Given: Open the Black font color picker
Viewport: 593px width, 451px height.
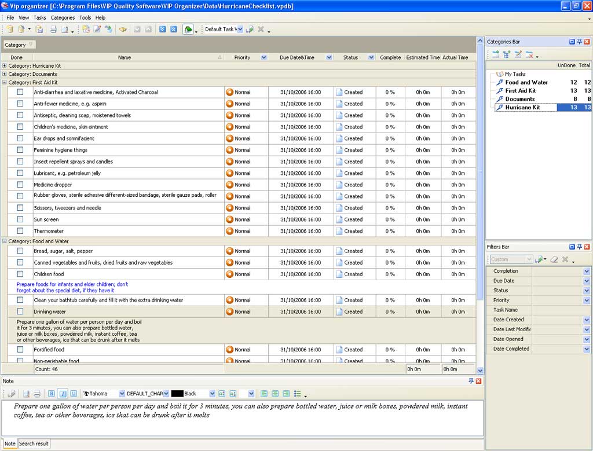Looking at the screenshot, I should coord(213,394).
